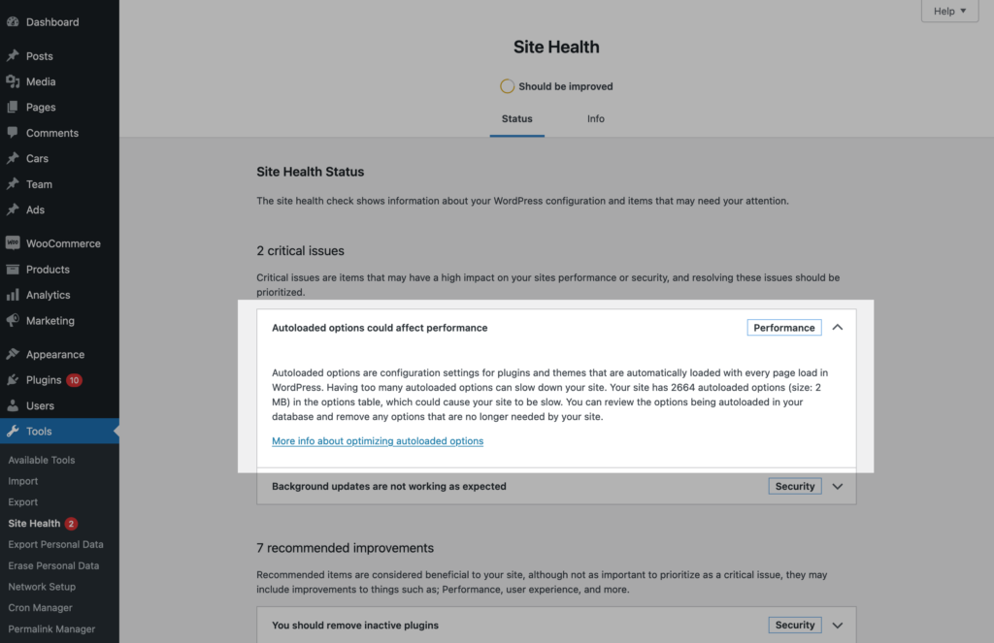Click the Media library icon
Screen dimensions: 994x643
point(13,82)
